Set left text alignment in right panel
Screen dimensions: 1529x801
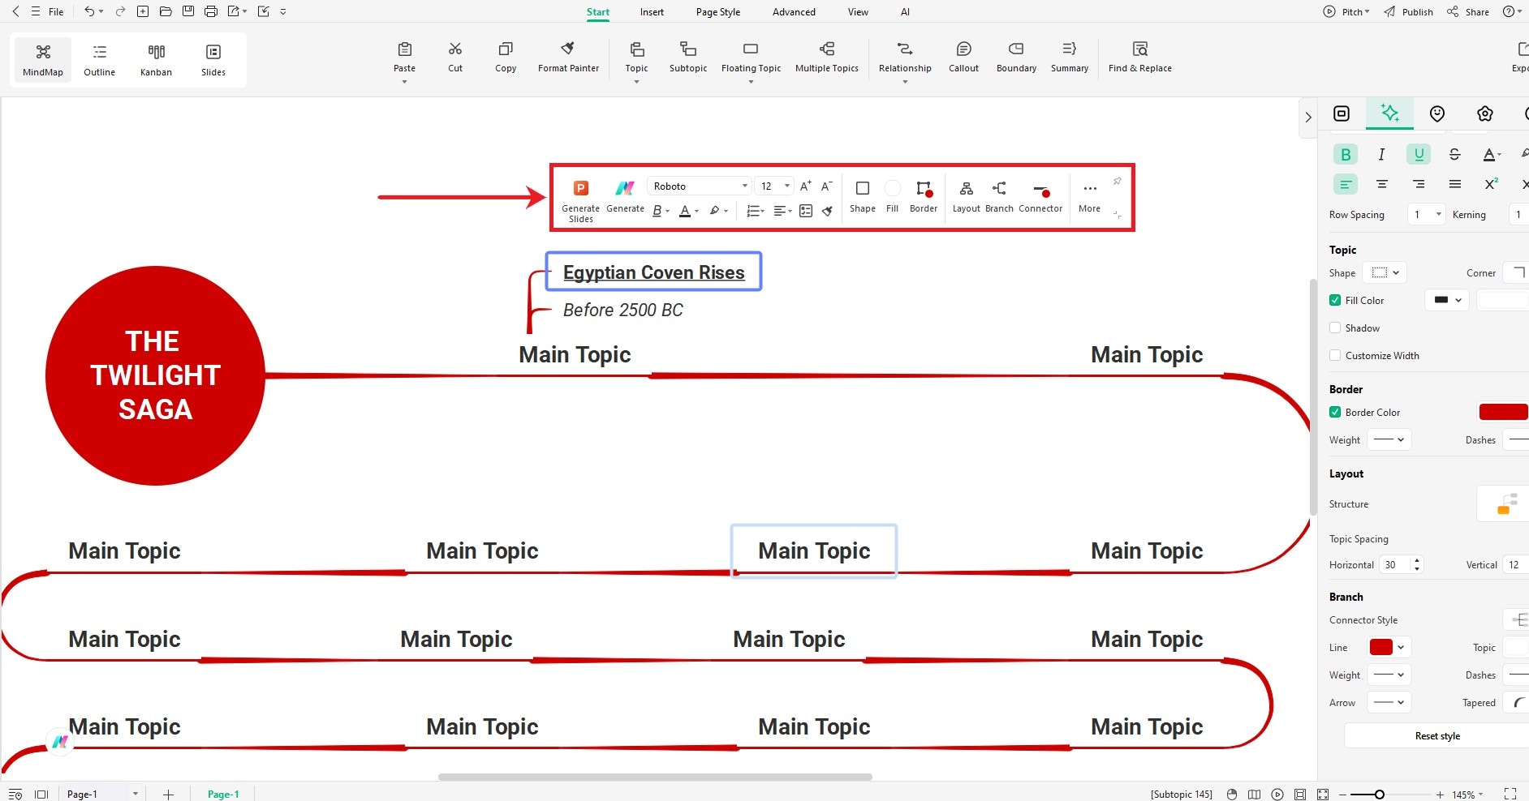pos(1346,185)
